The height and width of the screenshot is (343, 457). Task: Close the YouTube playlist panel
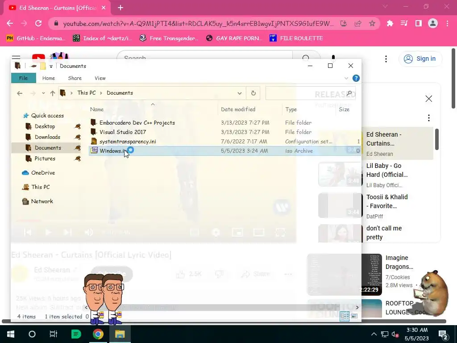click(x=429, y=99)
